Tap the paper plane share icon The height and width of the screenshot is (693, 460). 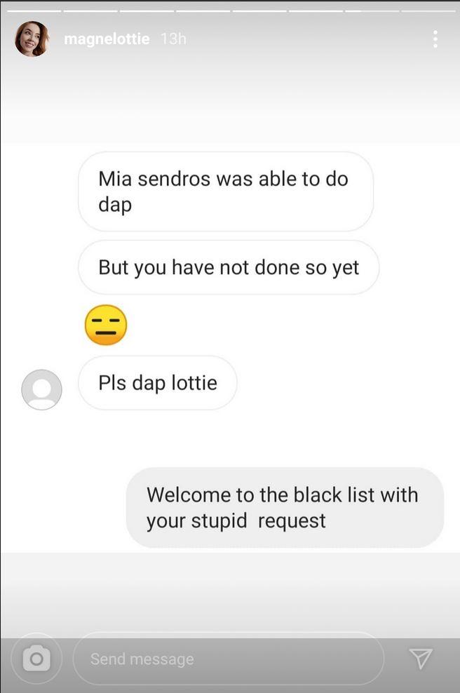[420, 659]
